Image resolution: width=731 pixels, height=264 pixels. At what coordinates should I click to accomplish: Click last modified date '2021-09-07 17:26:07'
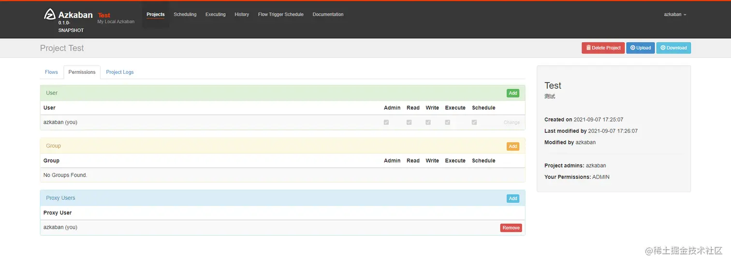(613, 131)
